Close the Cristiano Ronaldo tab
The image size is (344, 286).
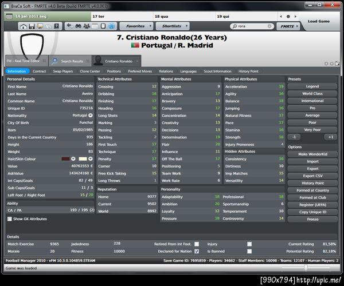pyautogui.click(x=137, y=61)
